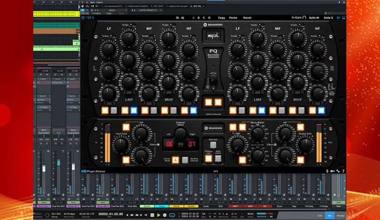Image resolution: width=380 pixels, height=220 pixels.
Task: Click the wrench settings icon in plugin footer
Action: [x=338, y=171]
